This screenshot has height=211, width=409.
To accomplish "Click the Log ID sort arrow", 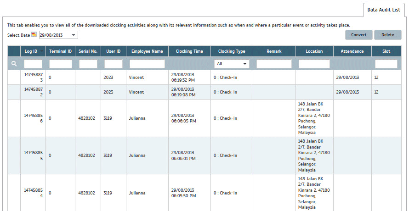I will pos(42,51).
